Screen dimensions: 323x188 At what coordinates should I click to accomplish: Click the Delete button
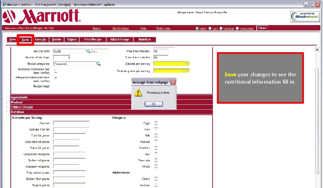tap(57, 39)
